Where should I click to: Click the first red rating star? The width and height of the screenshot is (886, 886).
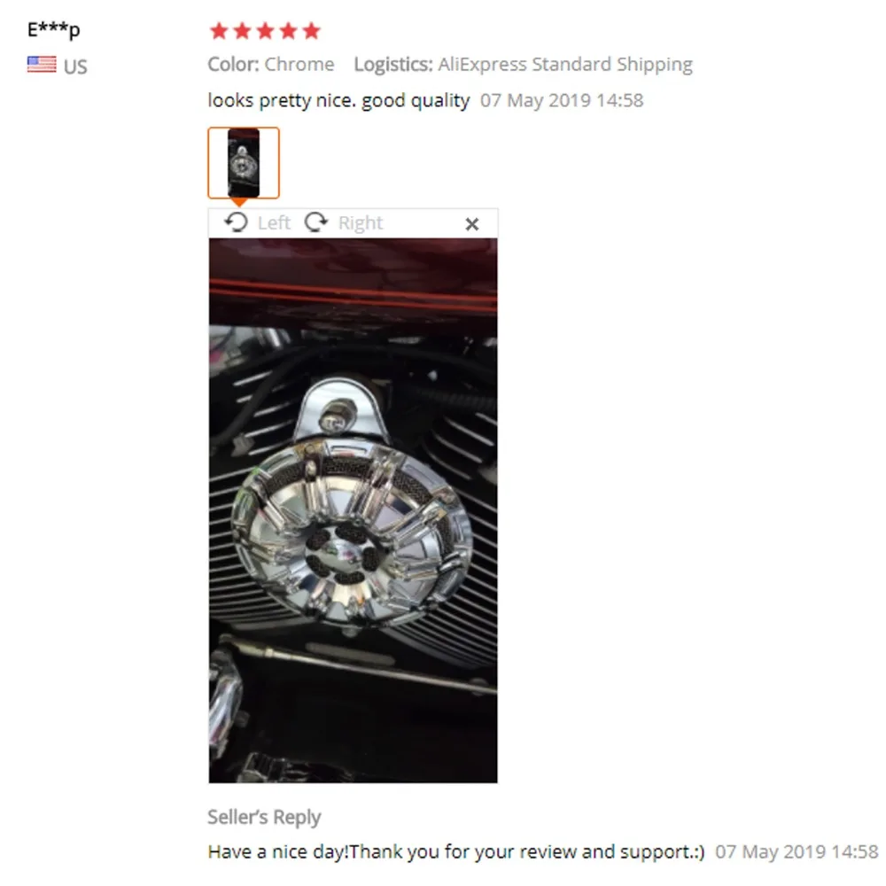pyautogui.click(x=219, y=30)
